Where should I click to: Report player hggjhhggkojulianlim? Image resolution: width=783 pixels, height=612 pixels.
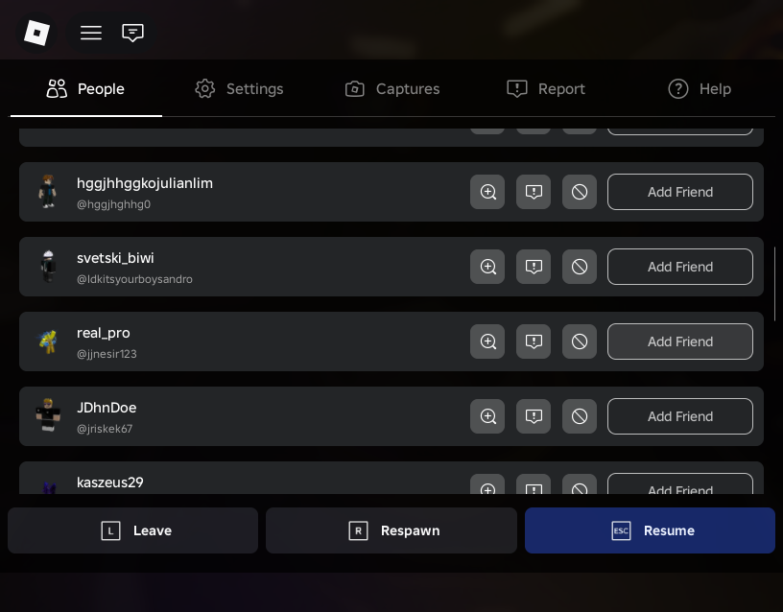click(534, 192)
